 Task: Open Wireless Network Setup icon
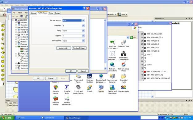point(67,101)
